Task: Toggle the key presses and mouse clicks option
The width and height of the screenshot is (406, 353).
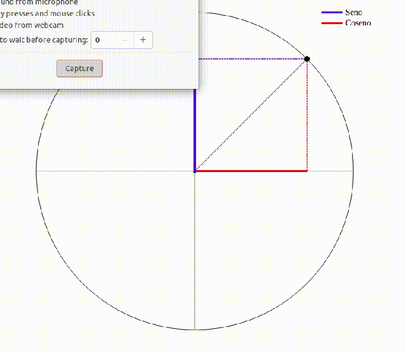Action: 48,13
